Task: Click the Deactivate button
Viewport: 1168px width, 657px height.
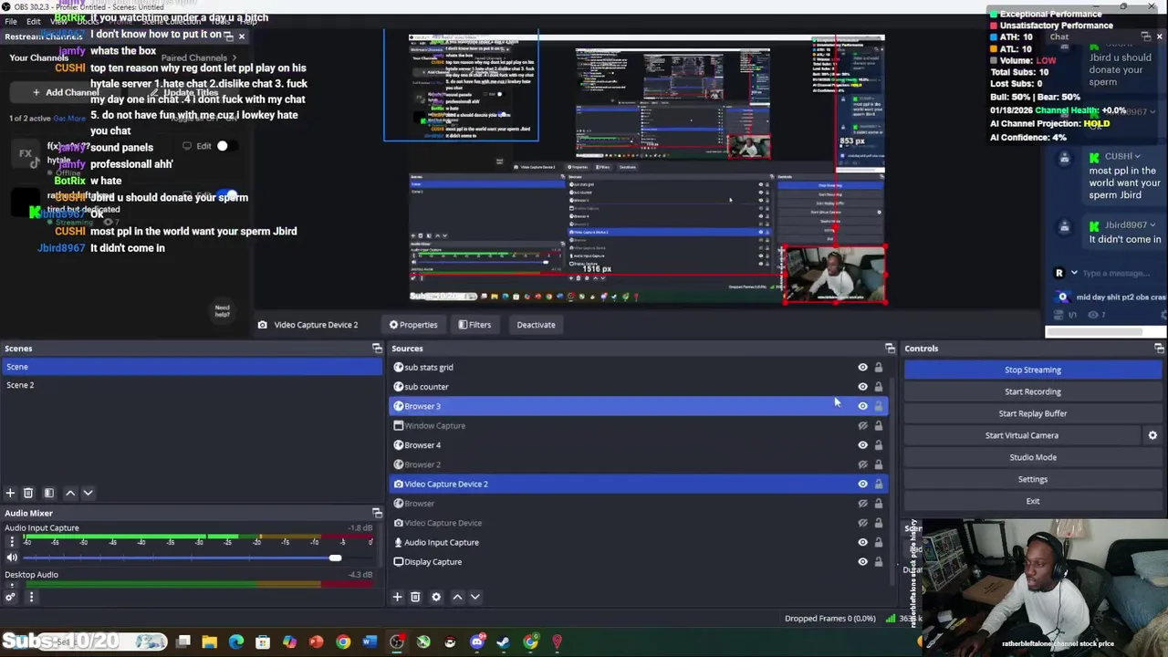Action: (536, 325)
